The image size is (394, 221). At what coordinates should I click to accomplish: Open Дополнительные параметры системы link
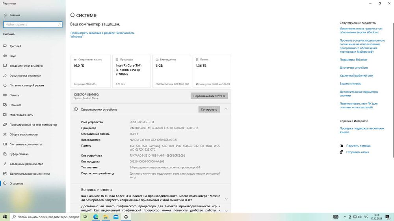359,93
